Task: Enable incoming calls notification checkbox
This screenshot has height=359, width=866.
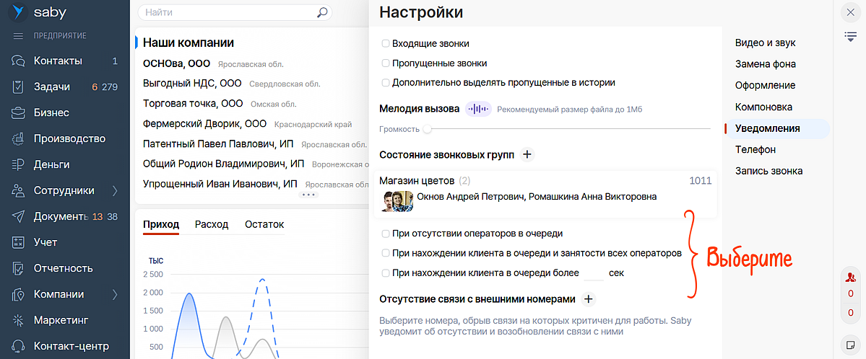Action: pos(386,44)
